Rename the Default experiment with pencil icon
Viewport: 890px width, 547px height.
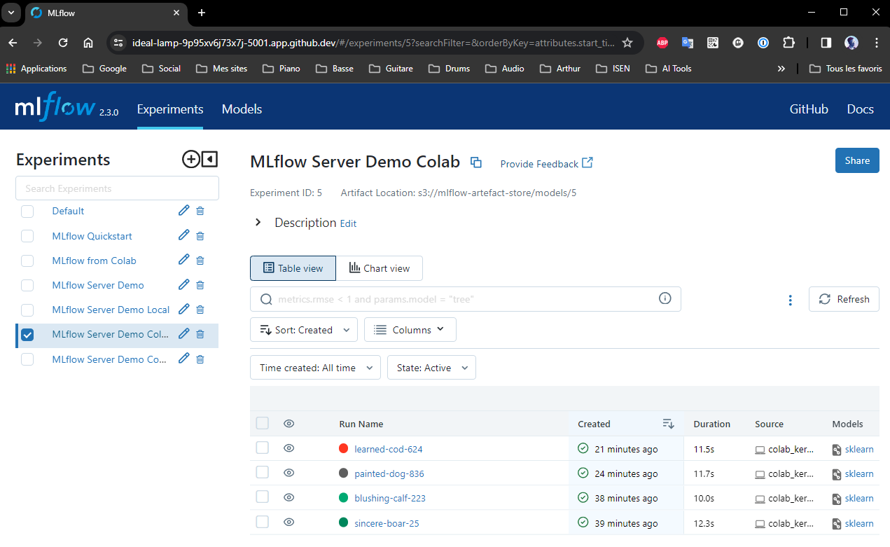(x=184, y=210)
